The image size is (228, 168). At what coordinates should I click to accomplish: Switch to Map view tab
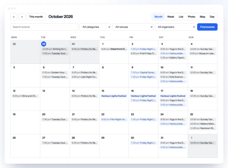point(203,17)
